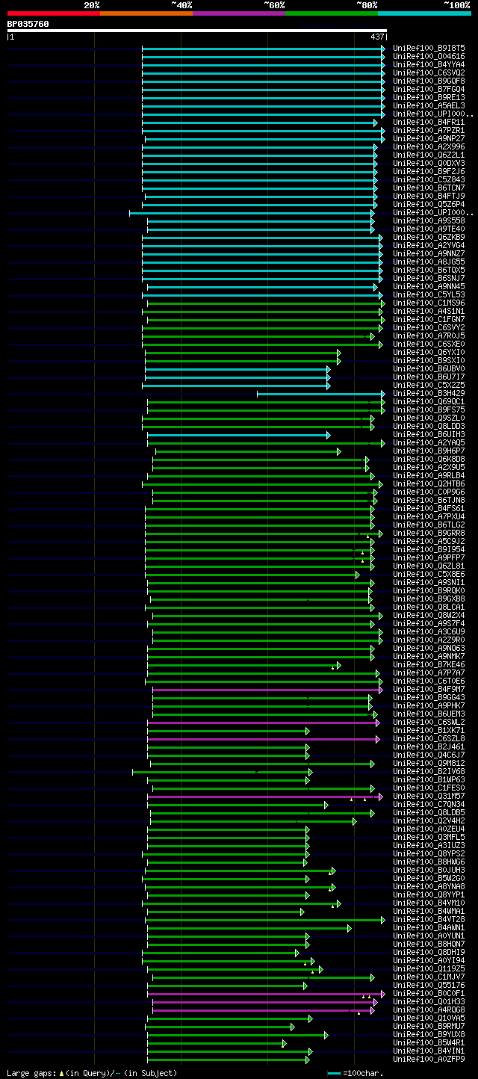
Task: Select label UniRef100_A7PZR1
Action: pyautogui.click(x=429, y=130)
